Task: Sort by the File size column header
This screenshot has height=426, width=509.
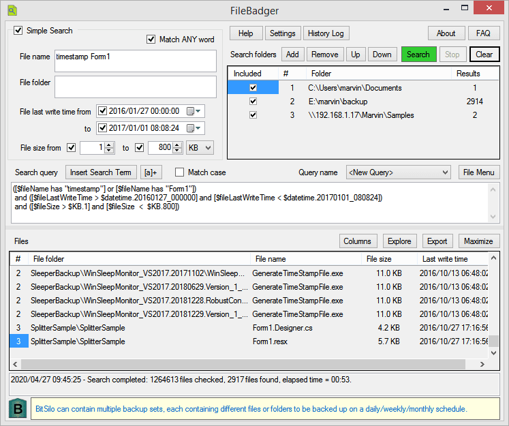Action: point(389,259)
